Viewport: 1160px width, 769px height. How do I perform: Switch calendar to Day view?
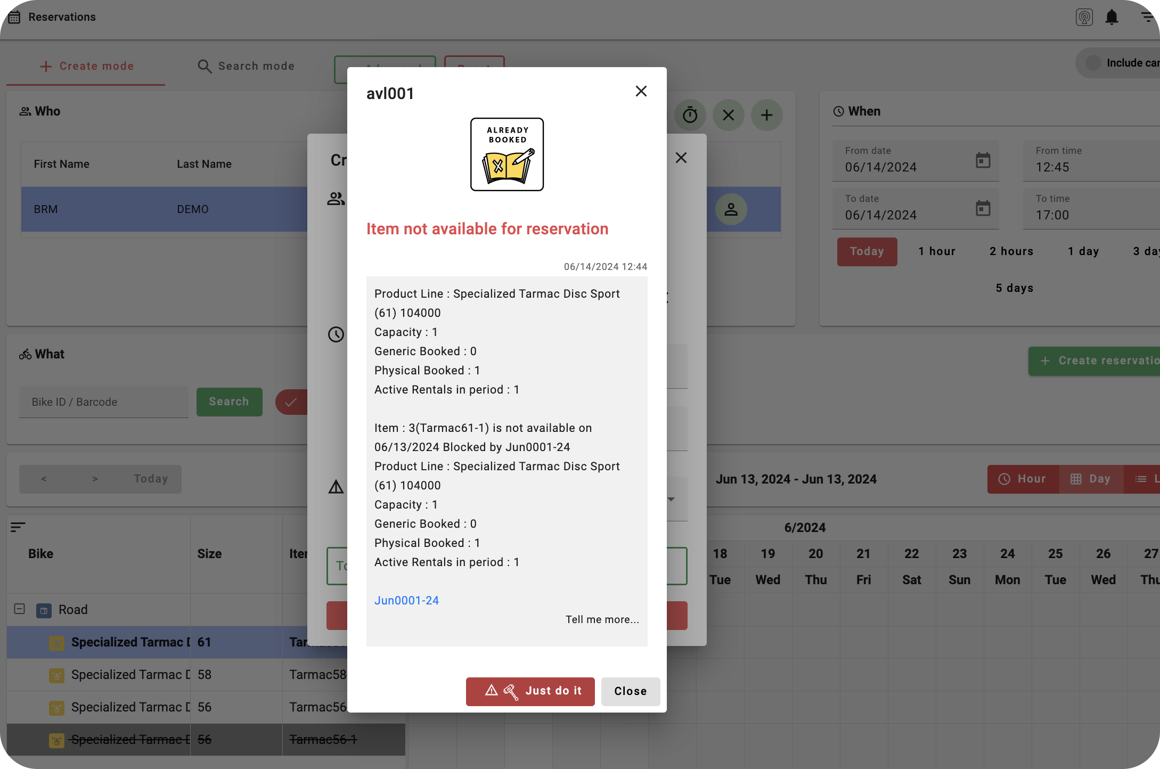[1091, 479]
